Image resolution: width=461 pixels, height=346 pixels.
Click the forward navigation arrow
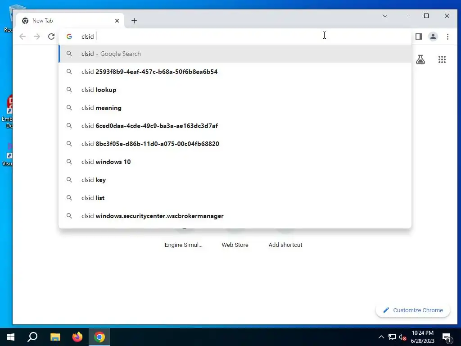tap(37, 36)
